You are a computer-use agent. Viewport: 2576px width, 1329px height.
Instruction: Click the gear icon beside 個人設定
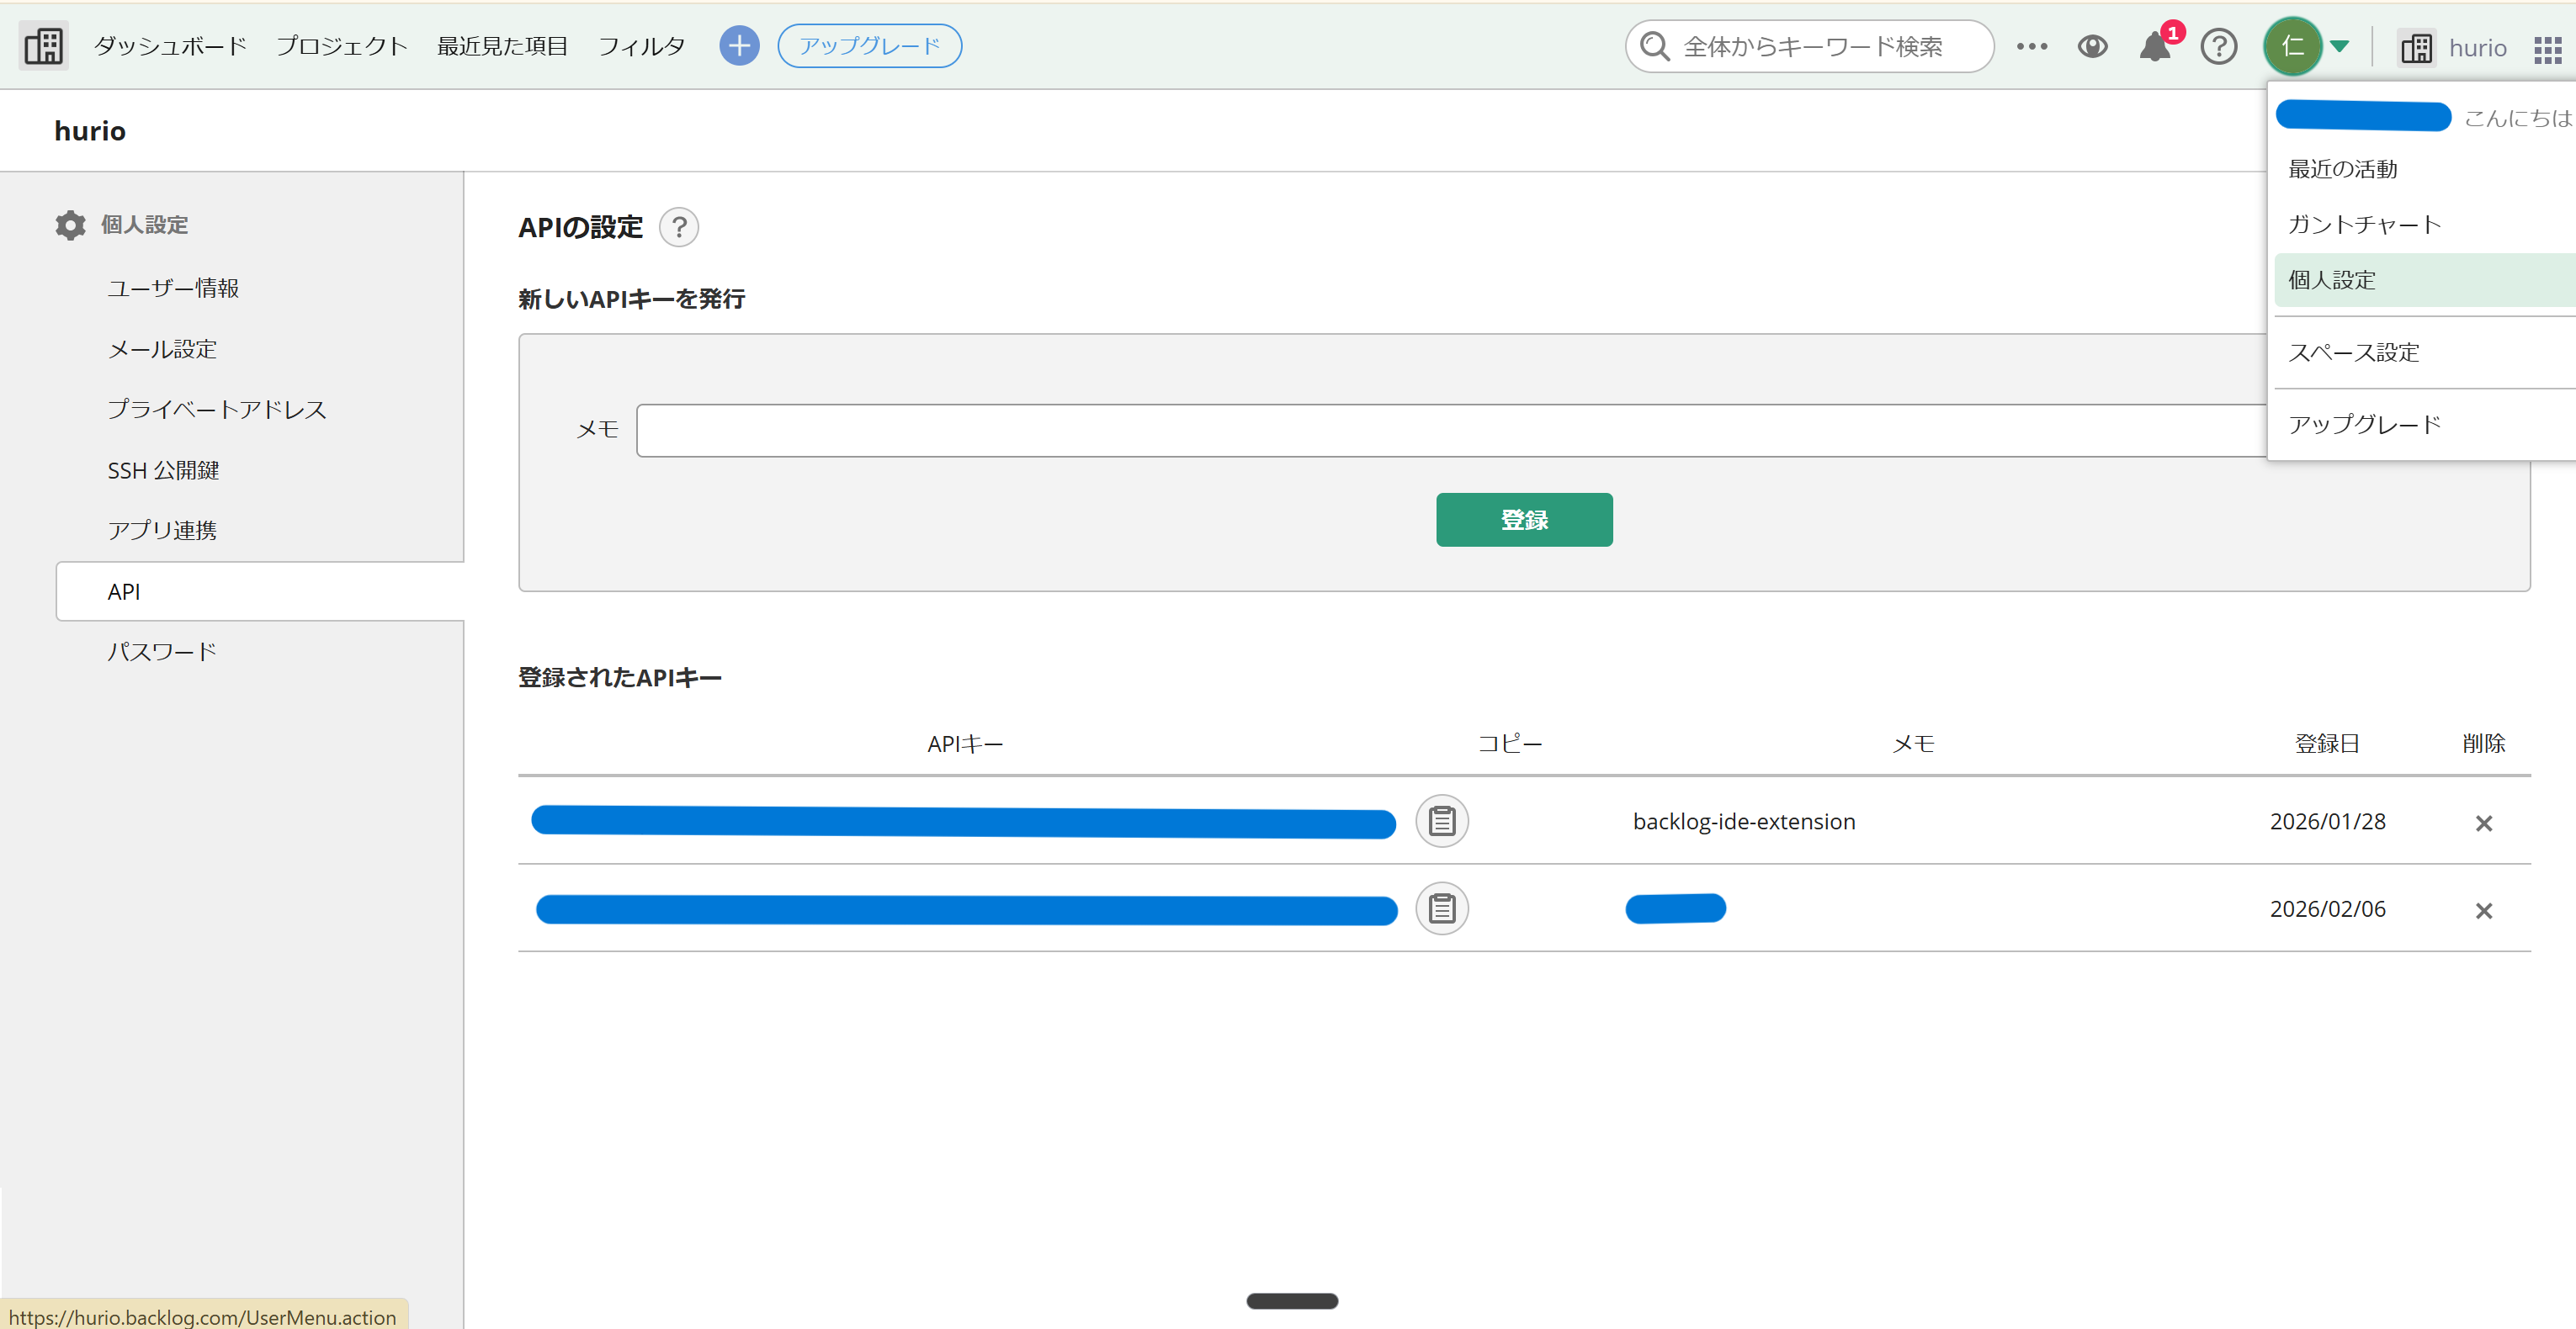tap(69, 224)
